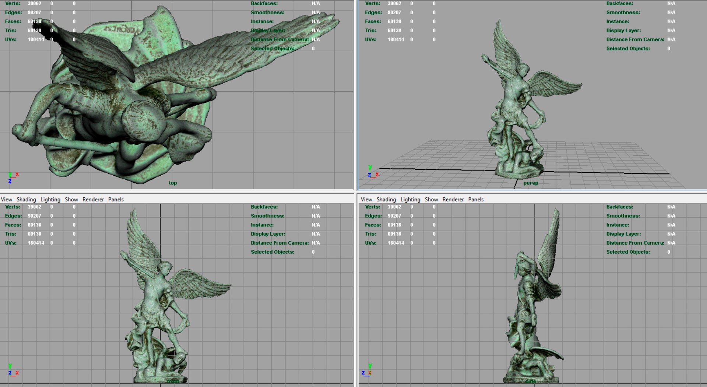The image size is (707, 387).
Task: Open Shading menu of the front viewport panel
Action: [x=26, y=199]
